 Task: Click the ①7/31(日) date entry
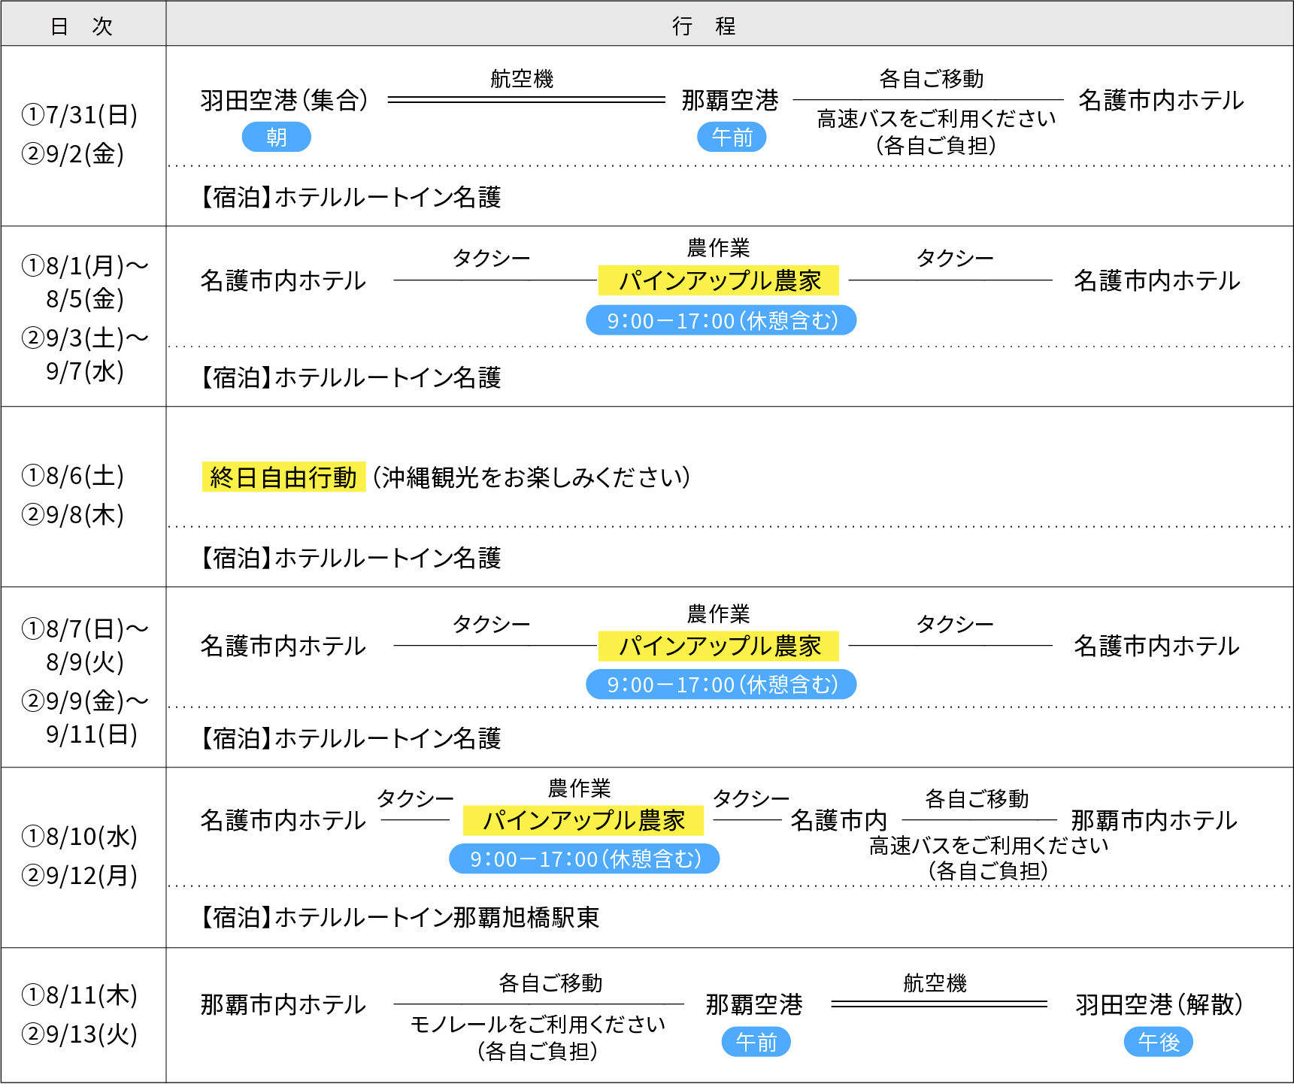[x=80, y=115]
